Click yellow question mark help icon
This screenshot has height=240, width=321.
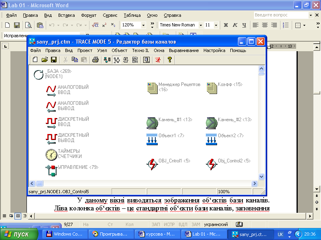(x=169, y=60)
